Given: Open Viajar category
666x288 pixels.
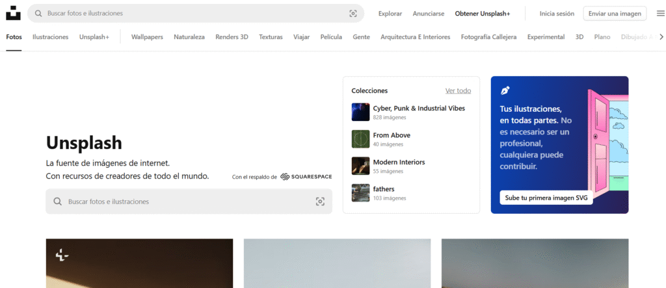Looking at the screenshot, I should point(301,37).
